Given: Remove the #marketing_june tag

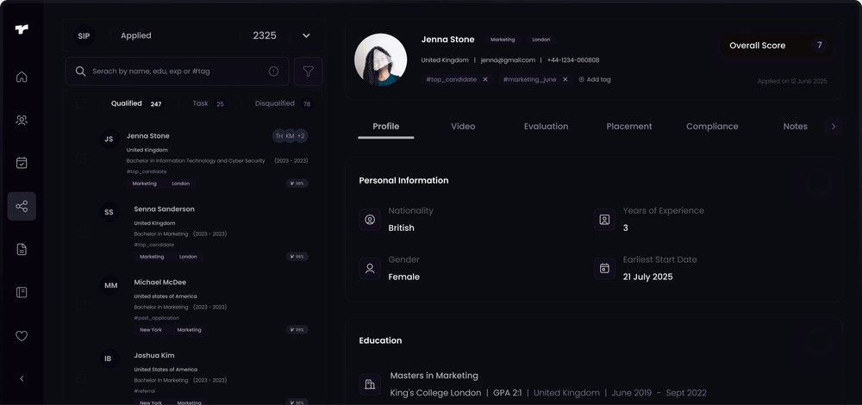Looking at the screenshot, I should click(565, 79).
